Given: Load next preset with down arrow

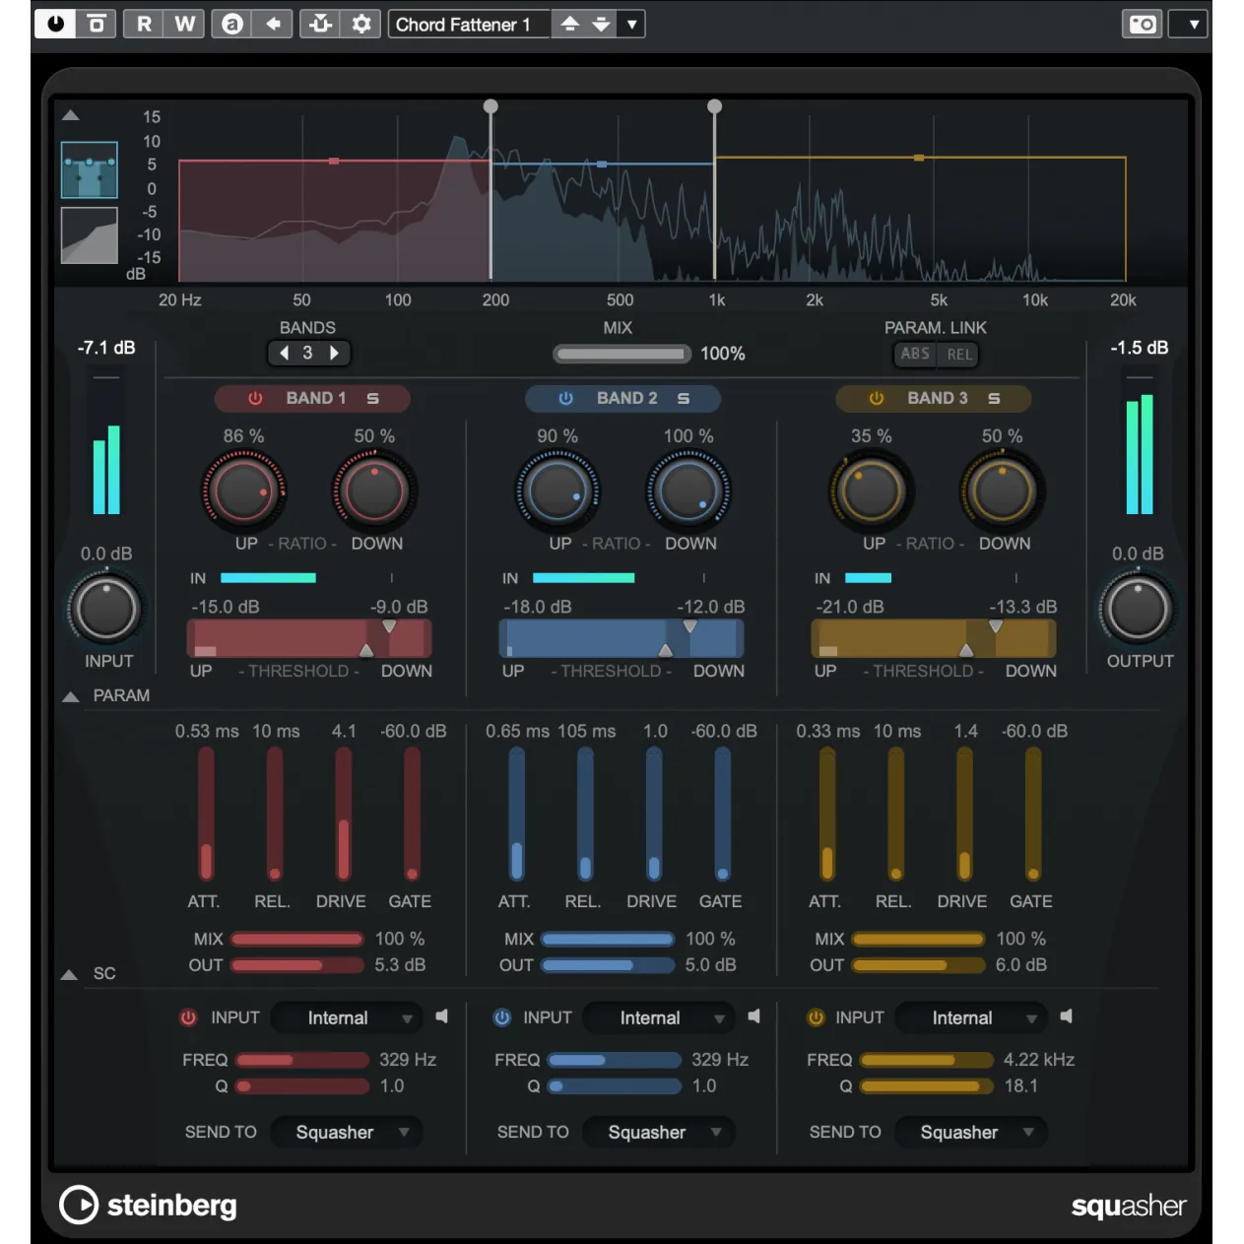Looking at the screenshot, I should (x=601, y=24).
